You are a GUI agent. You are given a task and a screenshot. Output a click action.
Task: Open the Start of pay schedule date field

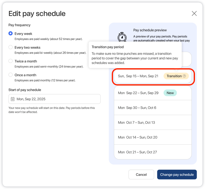(x=55, y=99)
